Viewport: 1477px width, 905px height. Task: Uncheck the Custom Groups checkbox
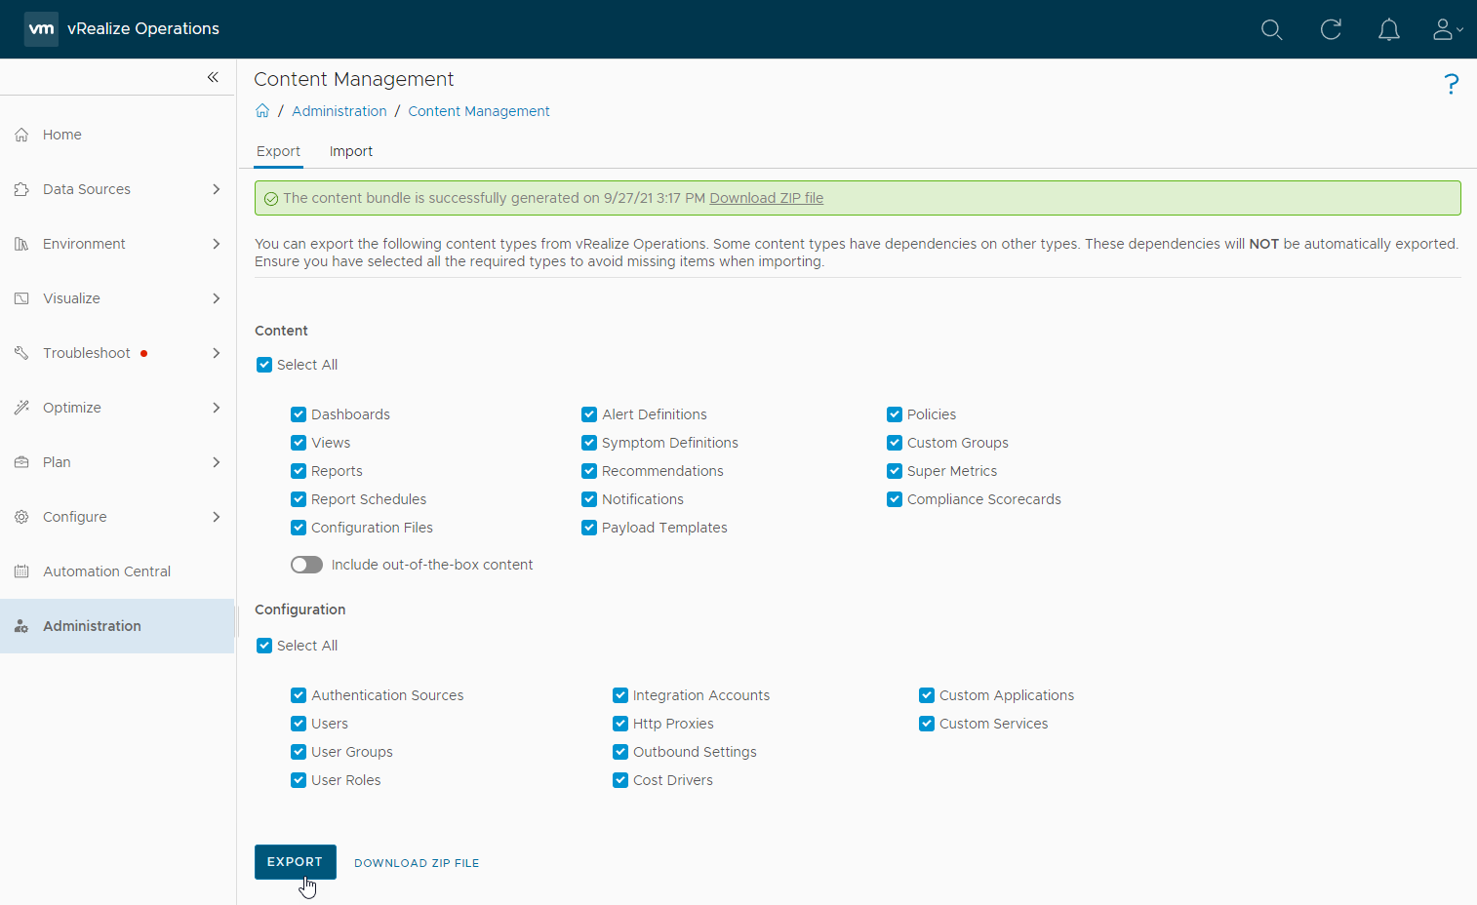895,443
